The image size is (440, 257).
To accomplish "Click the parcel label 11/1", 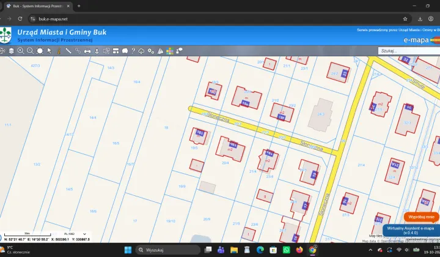I will [8, 125].
